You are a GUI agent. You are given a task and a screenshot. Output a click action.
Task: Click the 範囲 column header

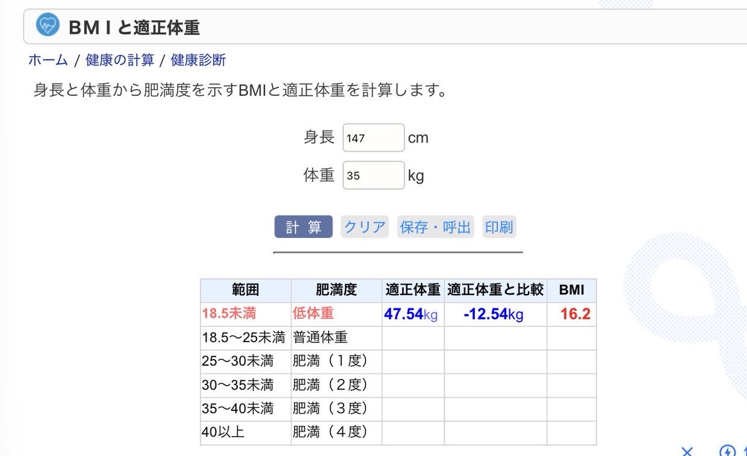click(x=245, y=290)
